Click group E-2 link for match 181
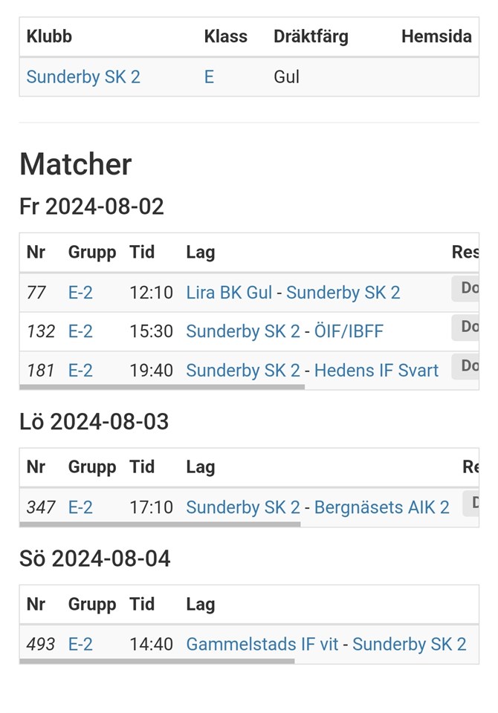498x713 pixels. pyautogui.click(x=80, y=370)
